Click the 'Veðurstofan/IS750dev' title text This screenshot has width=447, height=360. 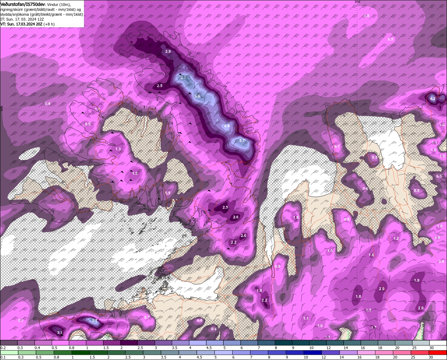[x=23, y=4]
